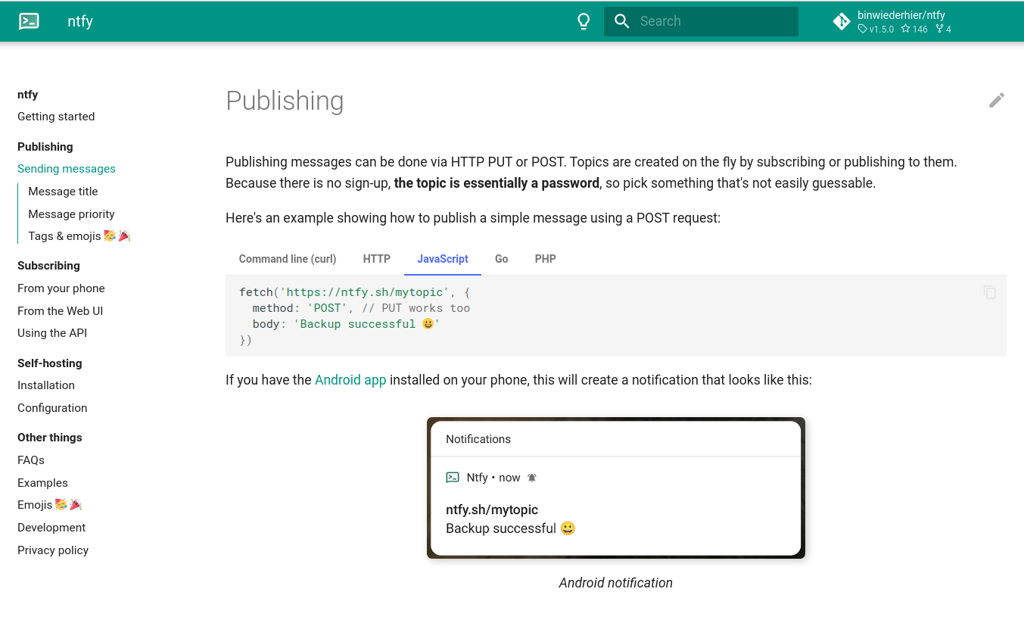Follow the Android app link
The height and width of the screenshot is (617, 1024).
350,380
